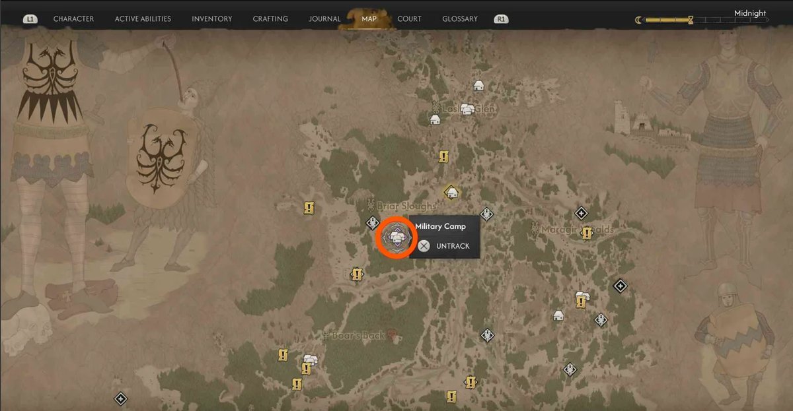Select the easternmost plus-diamond map marker
The height and width of the screenshot is (411, 793).
point(620,286)
